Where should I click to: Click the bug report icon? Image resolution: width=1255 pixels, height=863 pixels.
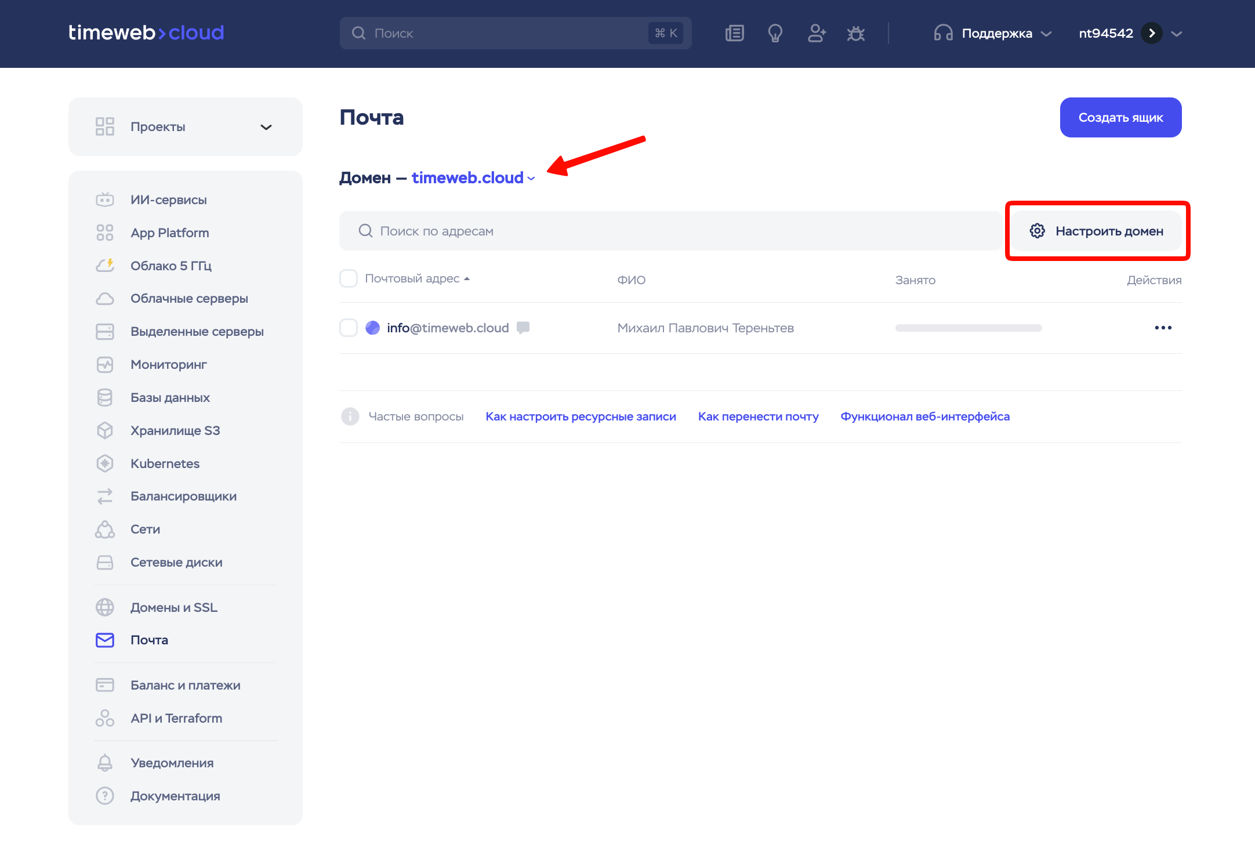click(855, 33)
